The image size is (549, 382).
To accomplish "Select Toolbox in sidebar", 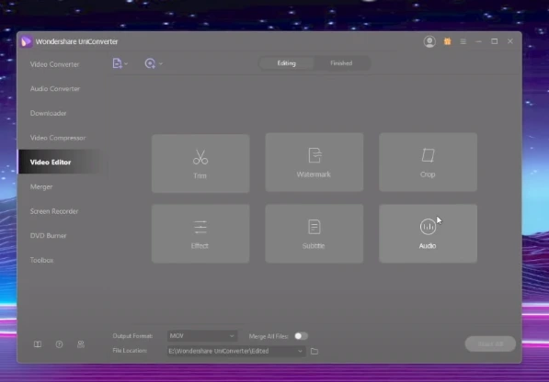I will tap(41, 260).
